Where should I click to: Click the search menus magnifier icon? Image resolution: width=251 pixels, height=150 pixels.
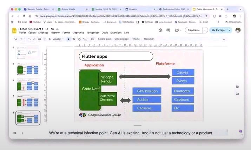16,39
